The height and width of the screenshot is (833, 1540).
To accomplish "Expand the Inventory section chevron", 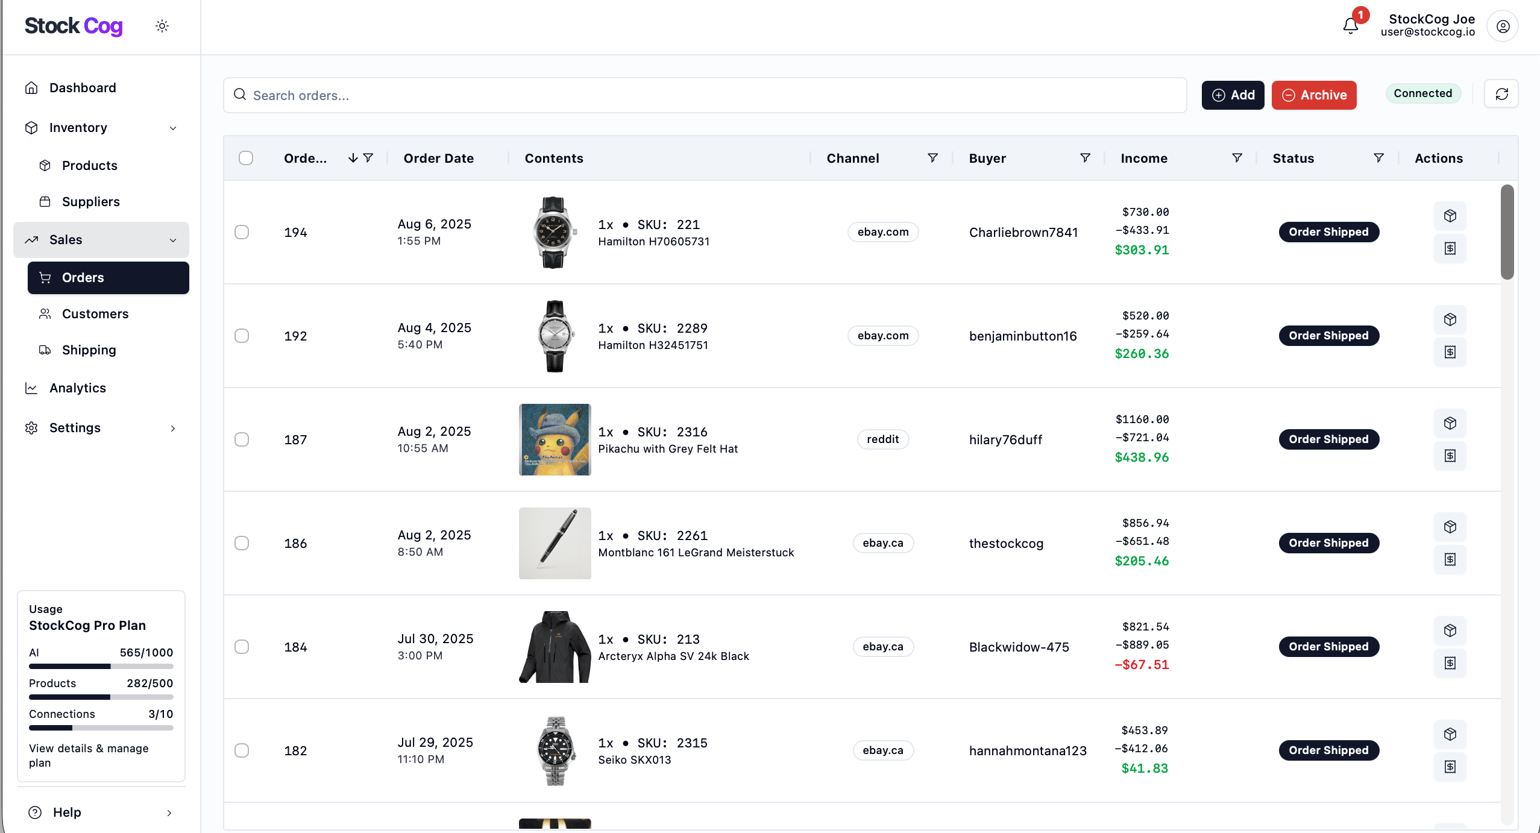I will click(x=172, y=128).
